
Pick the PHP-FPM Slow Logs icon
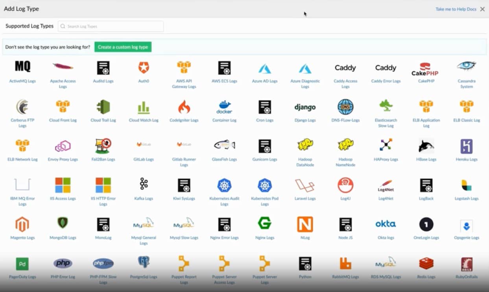(x=103, y=263)
